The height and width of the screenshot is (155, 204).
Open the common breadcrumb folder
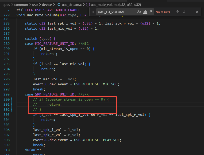[x=21, y=5]
